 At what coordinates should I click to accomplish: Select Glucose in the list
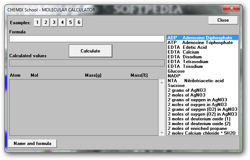click(x=203, y=71)
